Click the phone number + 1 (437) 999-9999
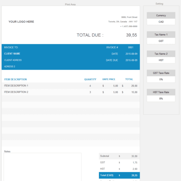Image resolution: width=181 pixels, height=181 pixels. 129,26
